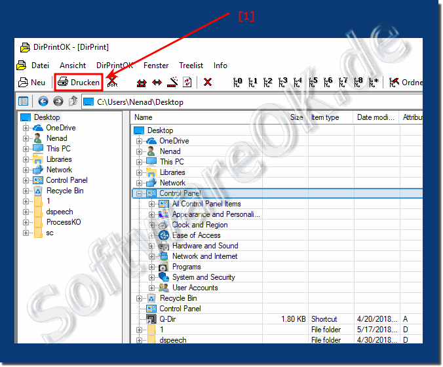
Task: Click the red X delete icon
Action: pyautogui.click(x=208, y=82)
